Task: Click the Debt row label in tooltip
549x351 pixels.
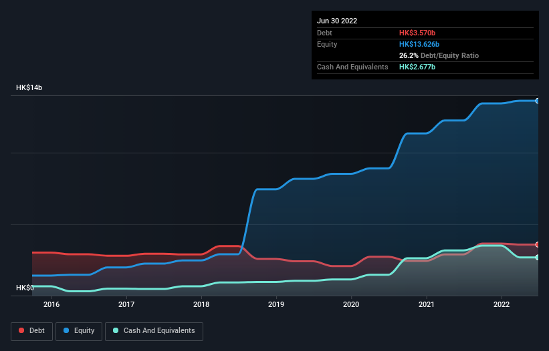Action: pos(324,33)
